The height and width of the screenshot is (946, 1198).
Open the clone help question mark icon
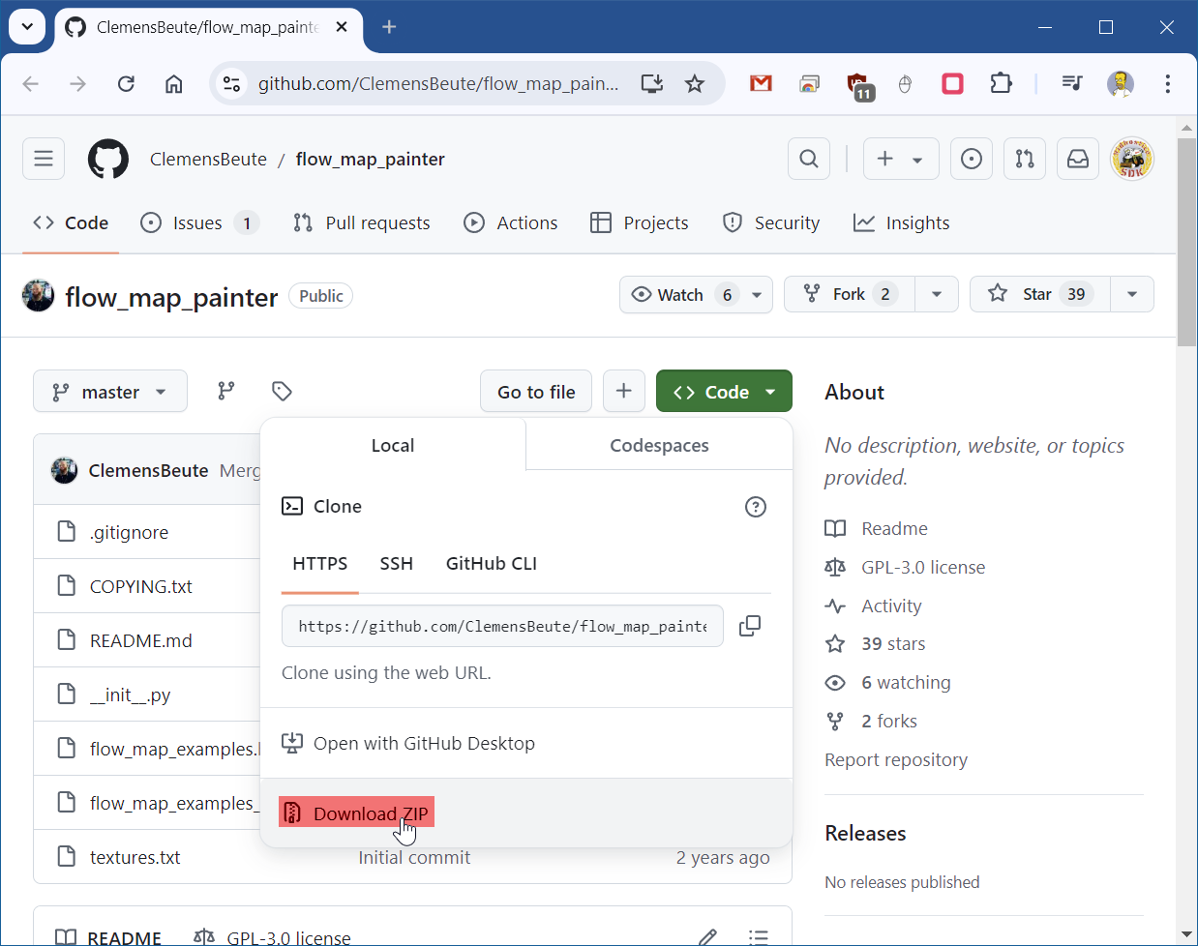coord(756,507)
